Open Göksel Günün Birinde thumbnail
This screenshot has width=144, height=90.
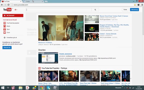[x=92, y=37]
